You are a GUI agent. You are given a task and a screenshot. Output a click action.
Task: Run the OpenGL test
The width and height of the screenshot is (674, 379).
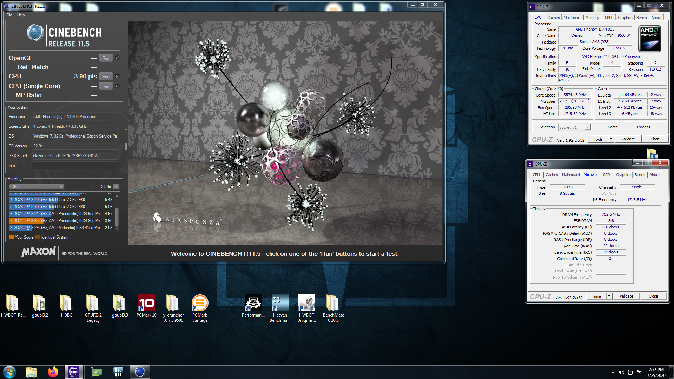106,58
